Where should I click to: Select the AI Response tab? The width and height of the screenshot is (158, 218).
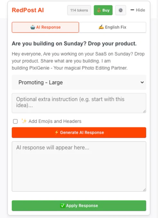pos(45,27)
